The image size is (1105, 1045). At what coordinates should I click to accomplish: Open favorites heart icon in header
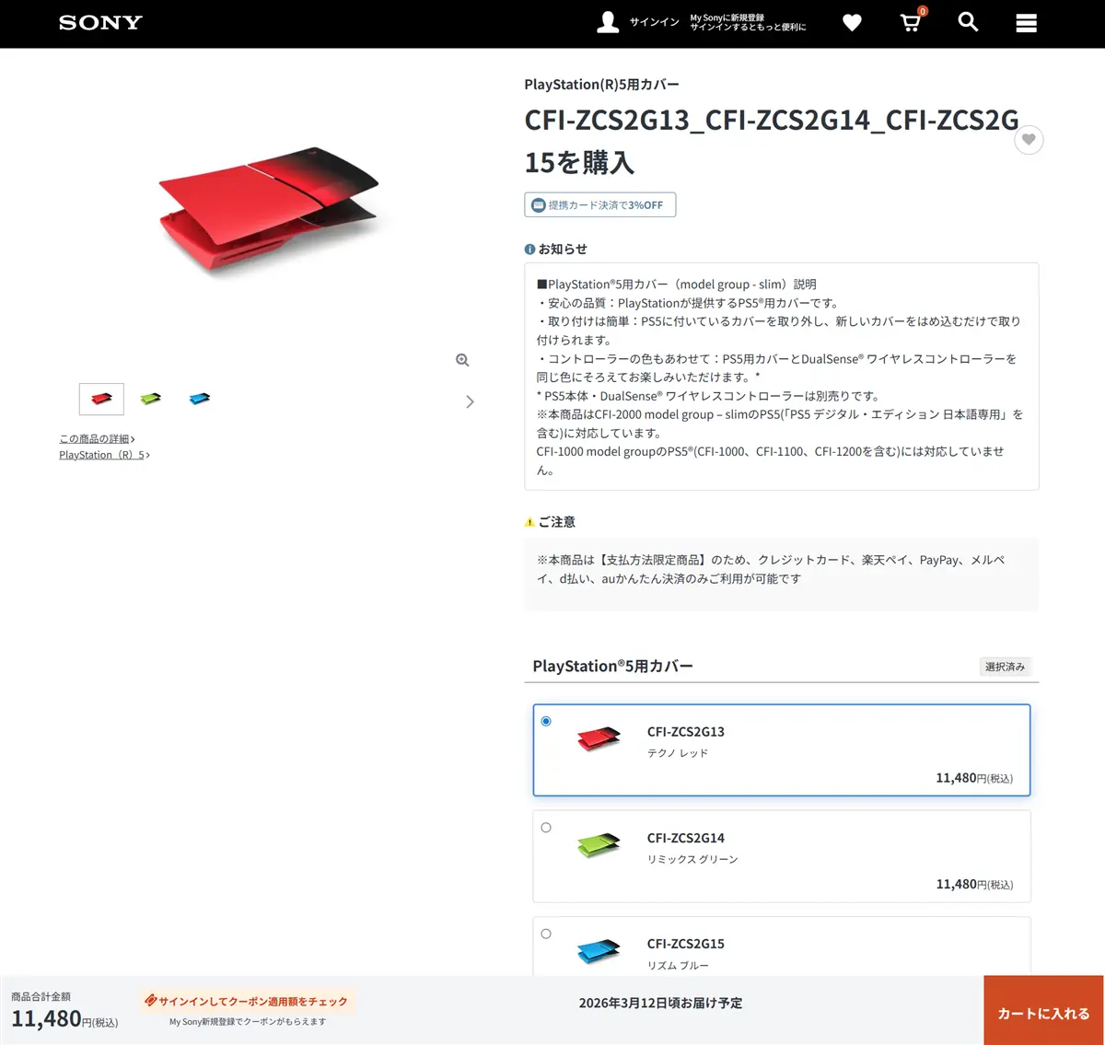[852, 23]
